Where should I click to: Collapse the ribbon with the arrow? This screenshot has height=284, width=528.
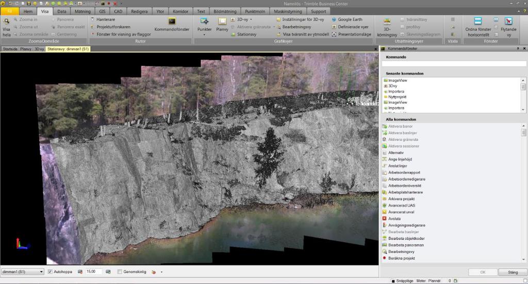click(519, 11)
